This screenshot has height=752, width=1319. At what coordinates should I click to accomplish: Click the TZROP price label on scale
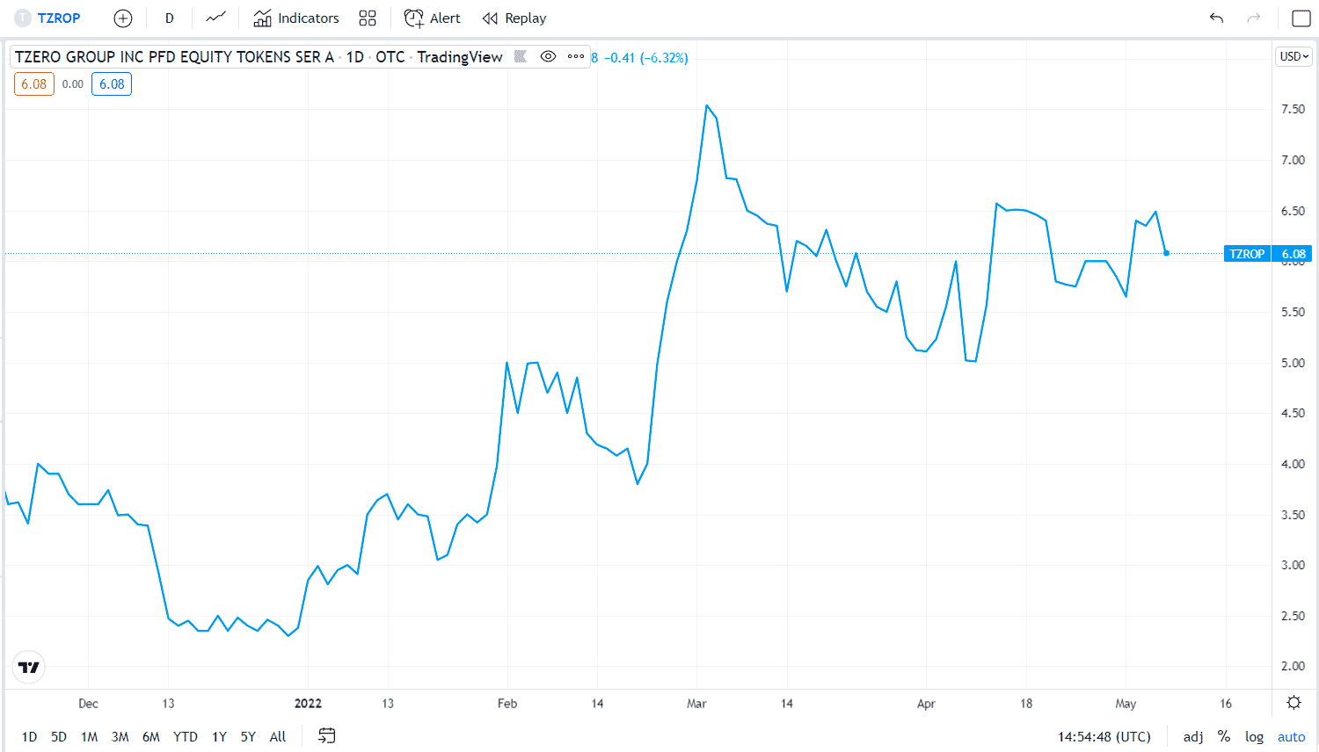[x=1247, y=254]
